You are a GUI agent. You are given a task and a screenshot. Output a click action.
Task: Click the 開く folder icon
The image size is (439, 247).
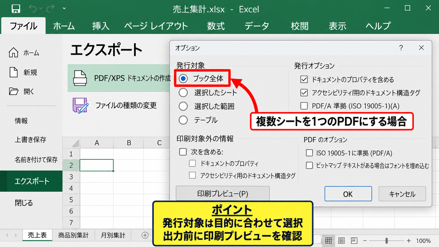tap(13, 91)
